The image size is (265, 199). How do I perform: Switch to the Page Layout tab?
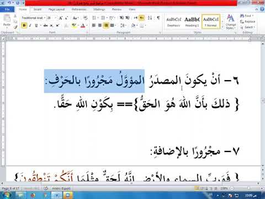pos(56,9)
